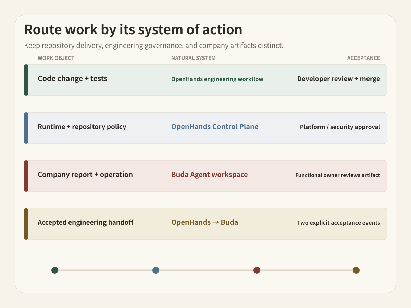
Task: Click the ACCEPTANCE column header
Action: [364, 58]
